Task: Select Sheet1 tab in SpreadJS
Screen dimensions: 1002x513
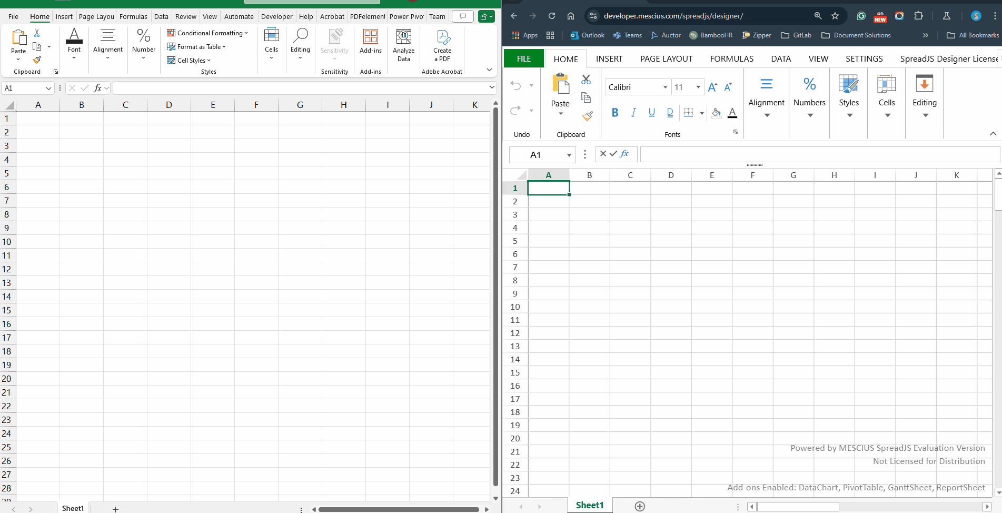Action: tap(589, 505)
